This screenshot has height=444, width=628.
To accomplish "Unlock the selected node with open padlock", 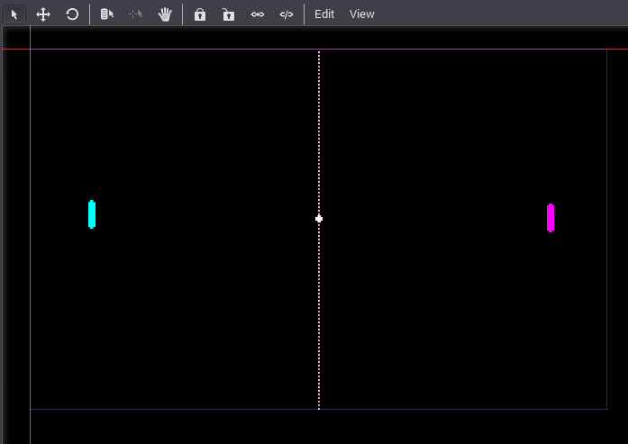I will (229, 14).
